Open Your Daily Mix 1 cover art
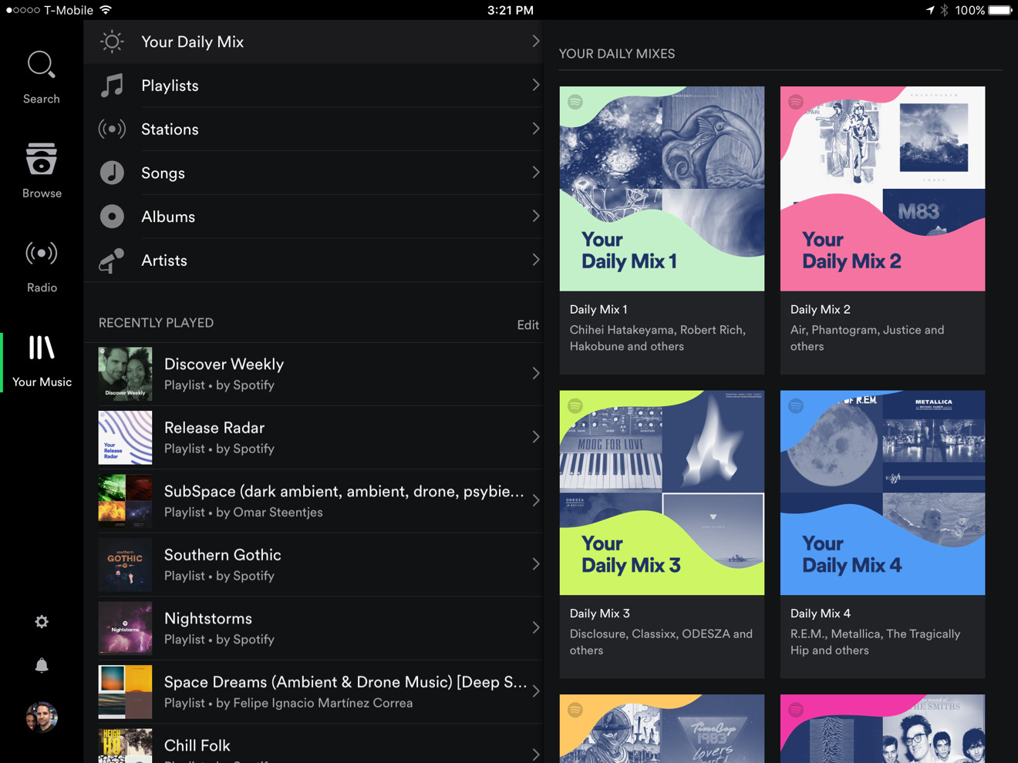1018x763 pixels. (662, 189)
